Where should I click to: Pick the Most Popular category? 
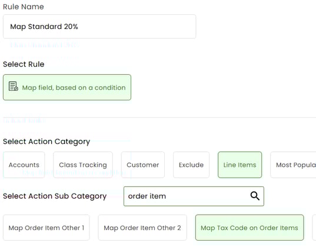pos(294,165)
